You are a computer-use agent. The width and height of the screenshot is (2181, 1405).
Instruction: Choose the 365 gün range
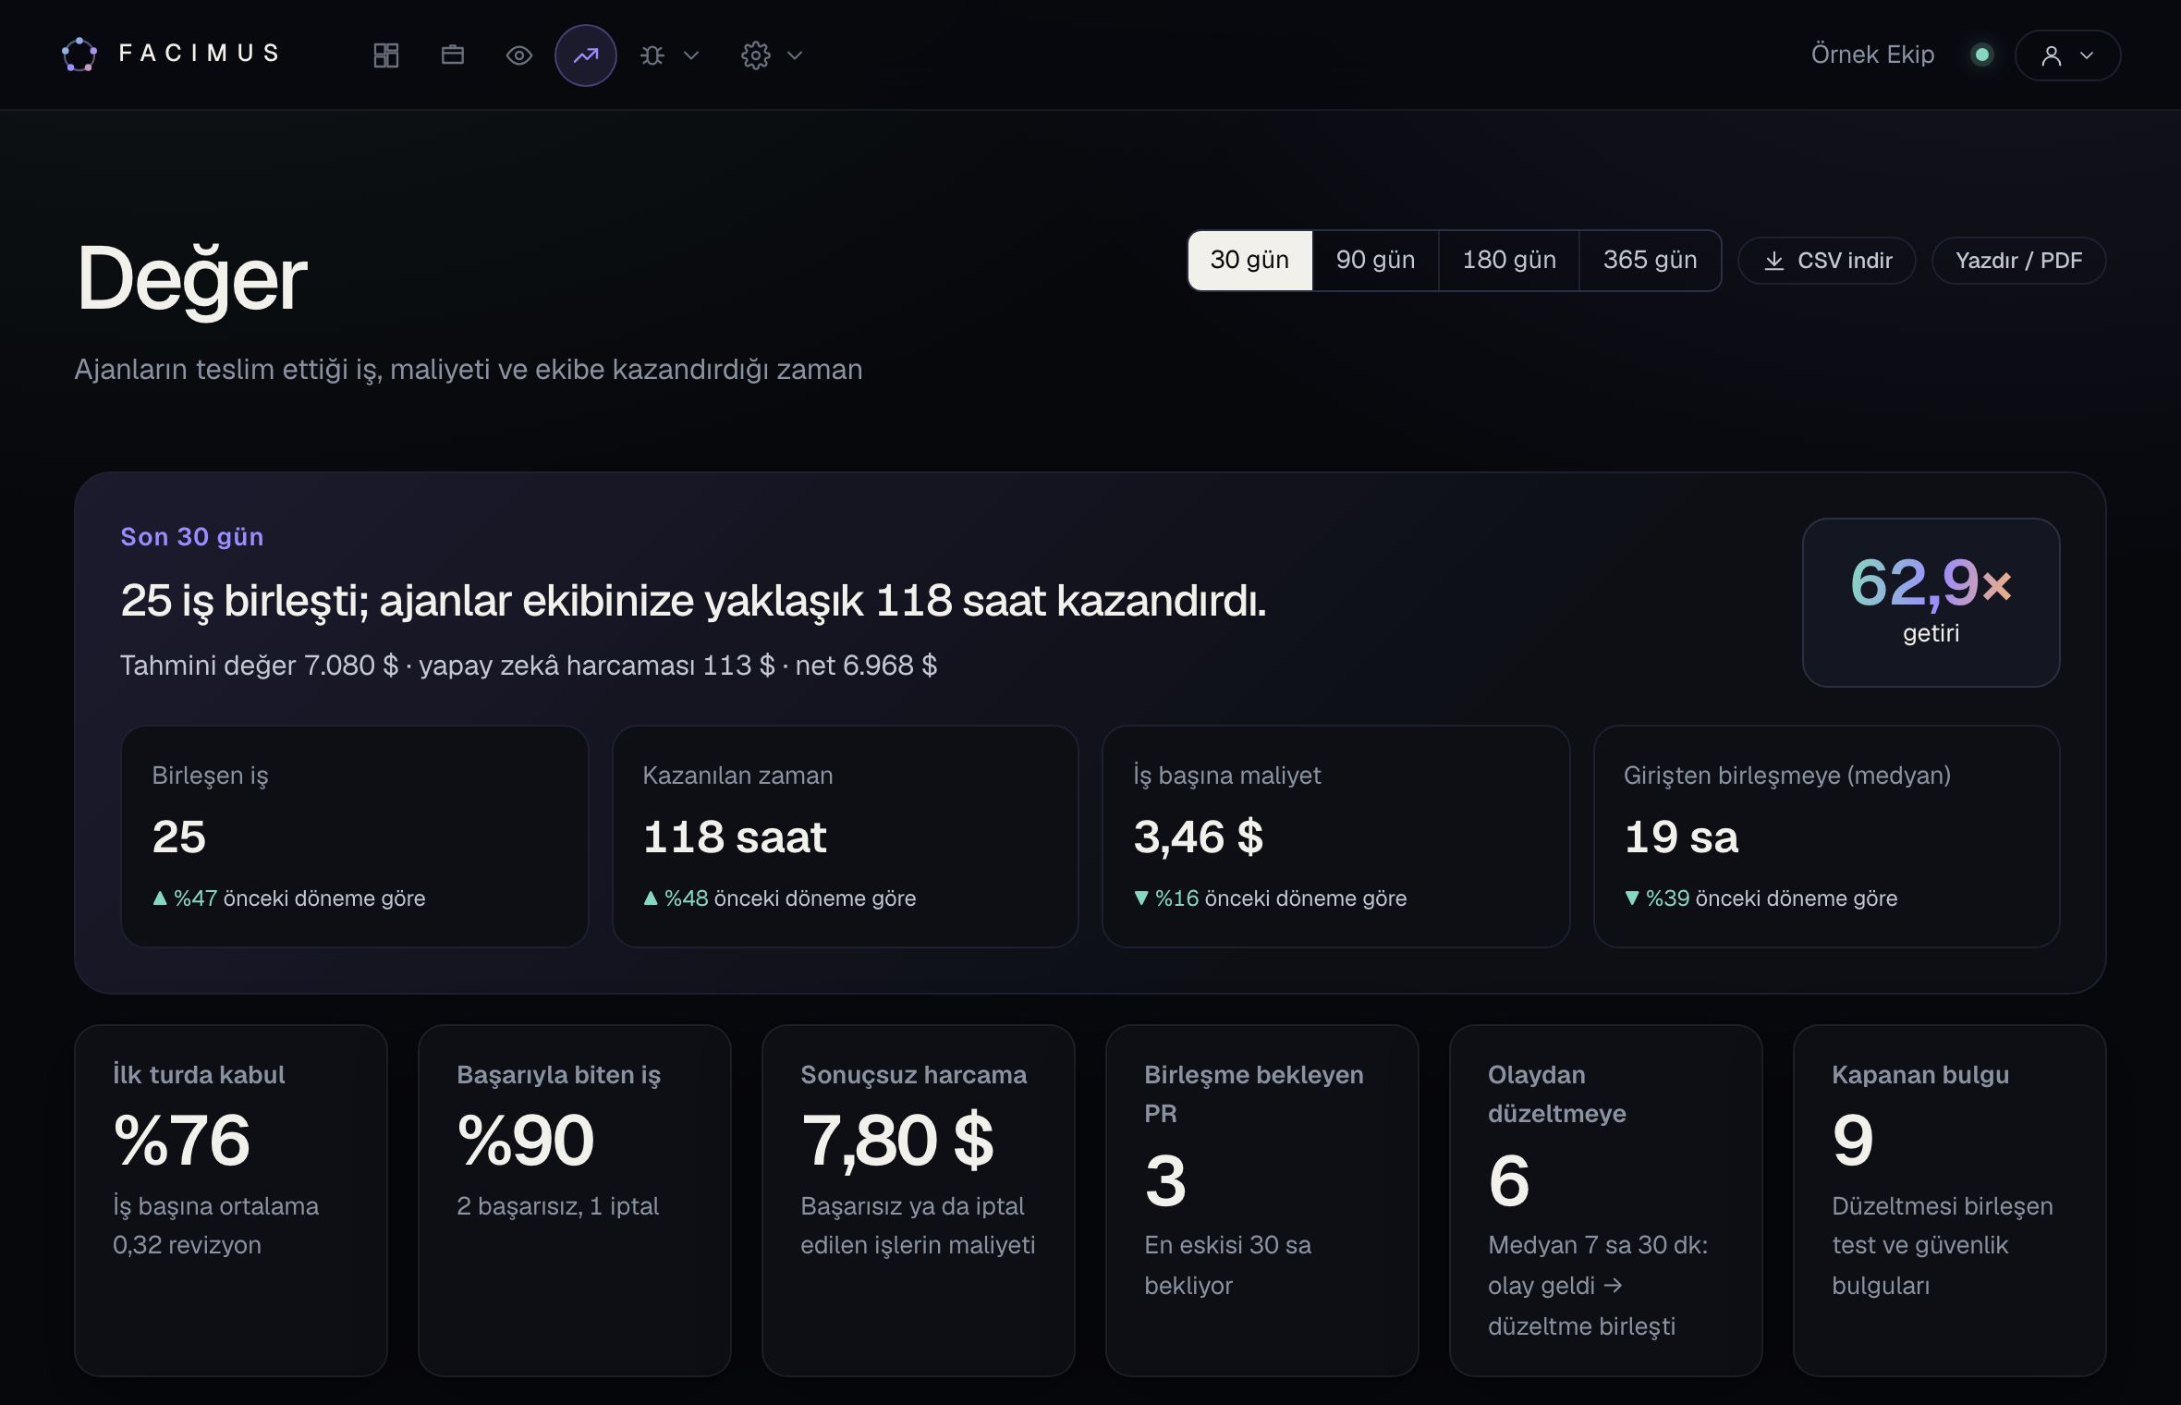(1651, 261)
